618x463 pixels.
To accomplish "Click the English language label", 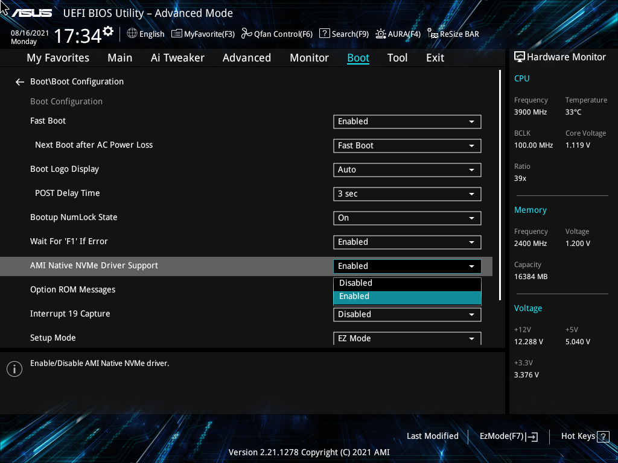I will pos(151,34).
